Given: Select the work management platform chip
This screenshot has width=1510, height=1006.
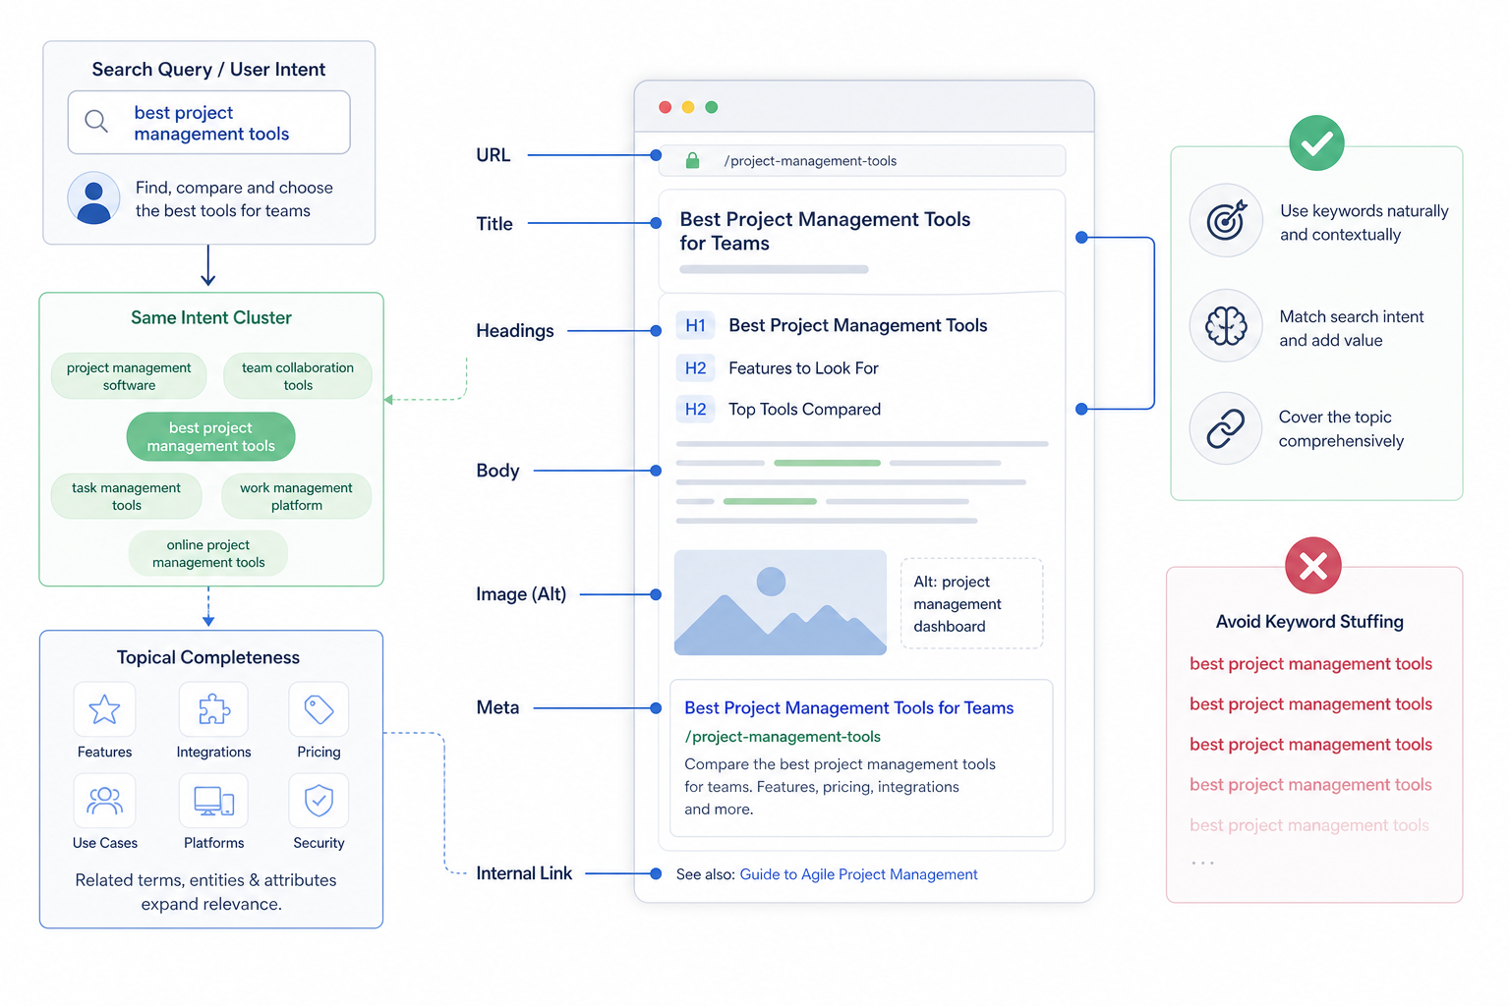Looking at the screenshot, I should click(x=296, y=496).
